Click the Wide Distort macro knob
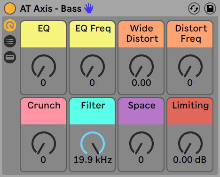The height and width of the screenshot is (177, 220). (x=141, y=66)
